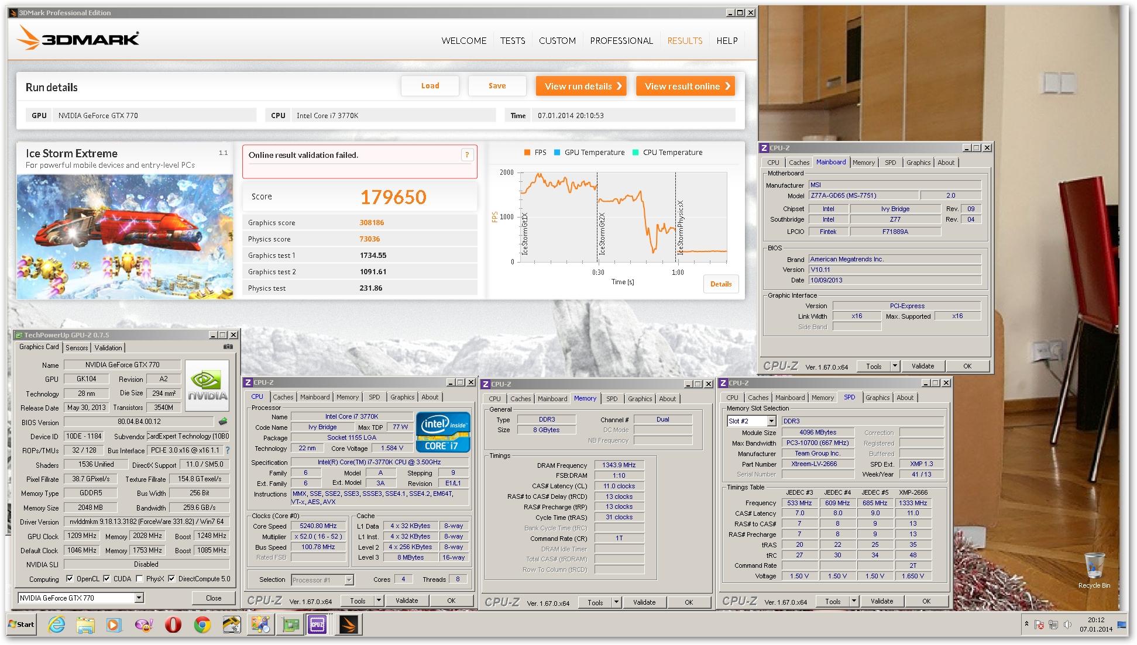Screen dimensions: 1137x645
Task: Click the Intel Core i7 logo in CPU-Z
Action: coord(442,432)
